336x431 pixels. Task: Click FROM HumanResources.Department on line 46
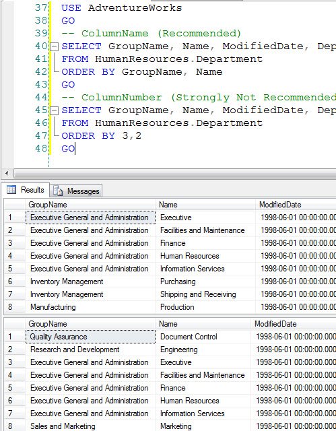162,123
